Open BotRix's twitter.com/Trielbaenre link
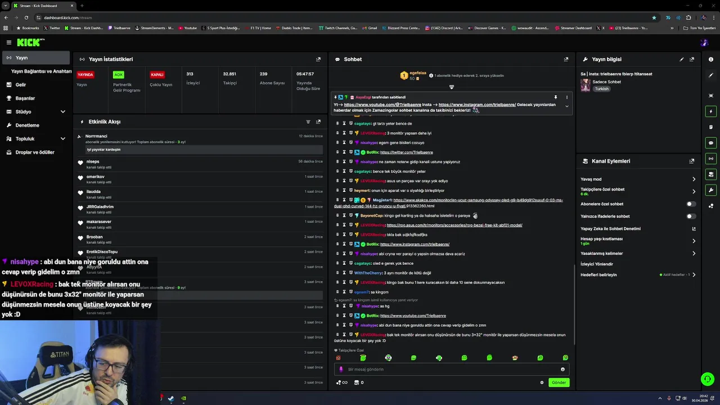Image resolution: width=720 pixels, height=405 pixels. [406, 152]
